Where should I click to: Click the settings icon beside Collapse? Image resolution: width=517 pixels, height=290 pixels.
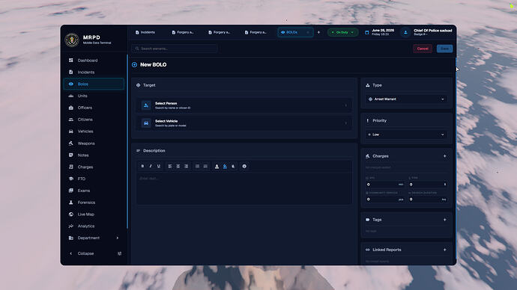(x=119, y=253)
